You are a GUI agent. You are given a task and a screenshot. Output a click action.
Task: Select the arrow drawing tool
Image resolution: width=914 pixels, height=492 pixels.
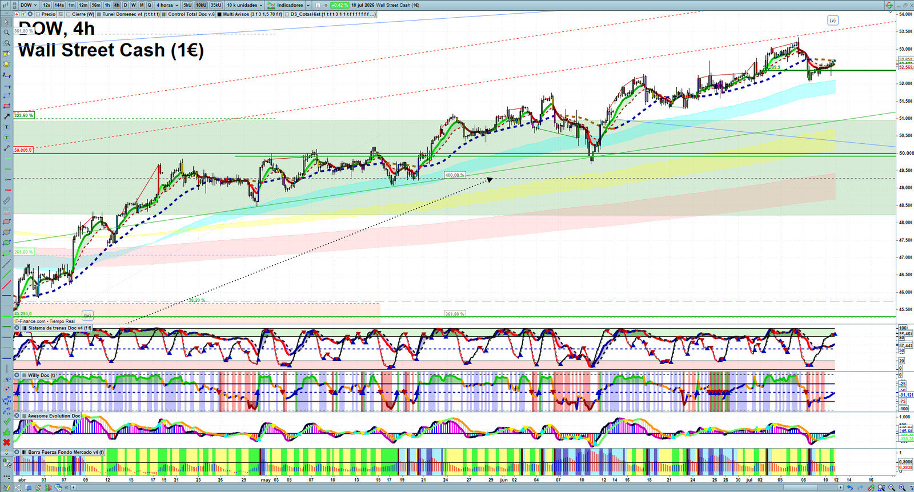pyautogui.click(x=7, y=116)
